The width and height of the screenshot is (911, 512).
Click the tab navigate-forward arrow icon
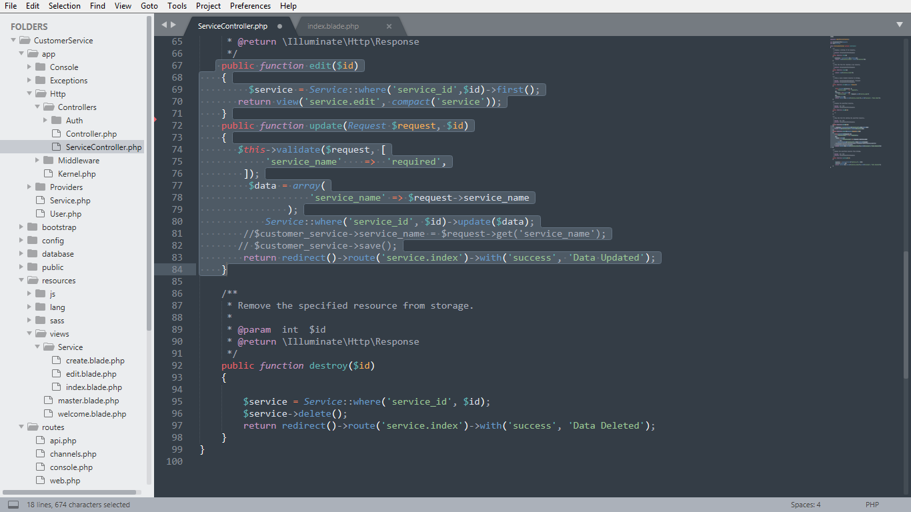point(174,25)
